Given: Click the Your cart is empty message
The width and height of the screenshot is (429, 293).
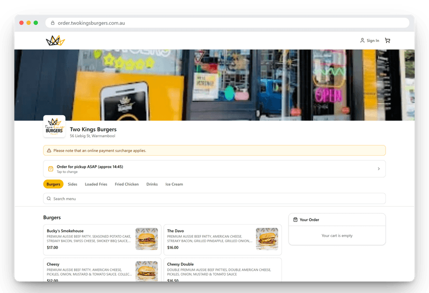Looking at the screenshot, I should click(x=337, y=236).
